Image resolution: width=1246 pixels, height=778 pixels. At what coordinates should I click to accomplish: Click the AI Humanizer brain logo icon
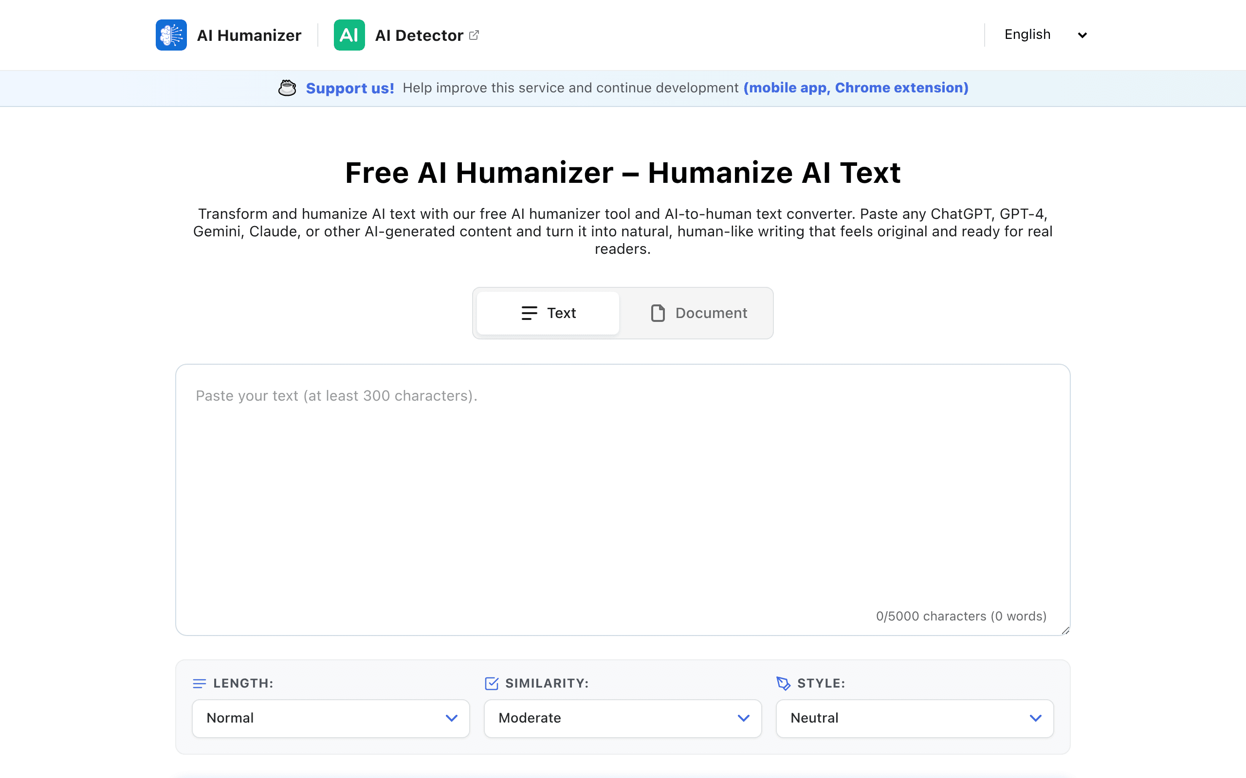point(171,35)
